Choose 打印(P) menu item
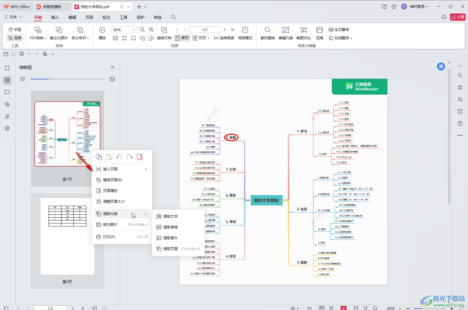 (x=122, y=237)
